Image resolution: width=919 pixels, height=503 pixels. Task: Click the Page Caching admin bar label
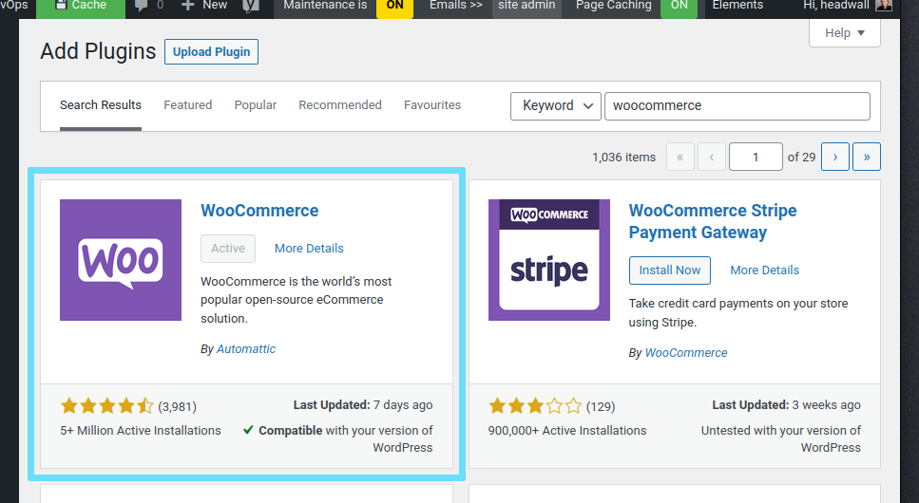click(614, 6)
